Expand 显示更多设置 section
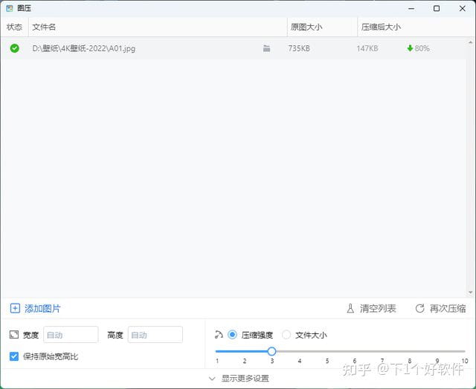476x389 pixels. click(239, 379)
